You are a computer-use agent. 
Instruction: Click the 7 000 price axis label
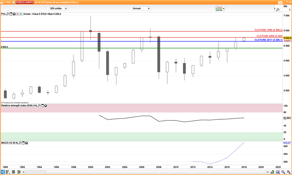click(286, 15)
